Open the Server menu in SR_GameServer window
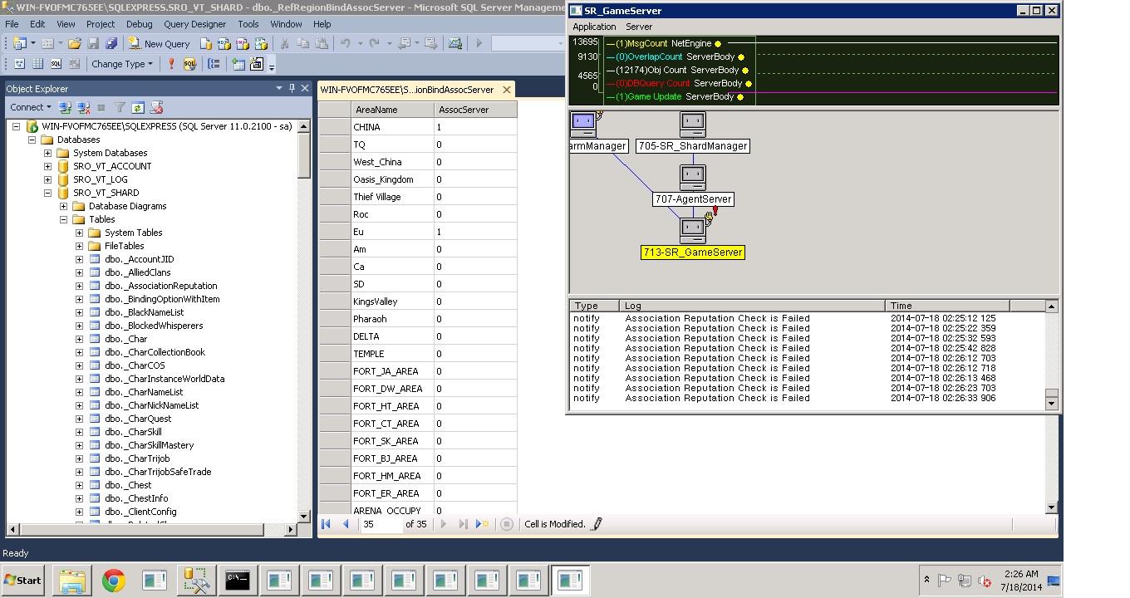Image resolution: width=1130 pixels, height=598 pixels. (x=639, y=27)
